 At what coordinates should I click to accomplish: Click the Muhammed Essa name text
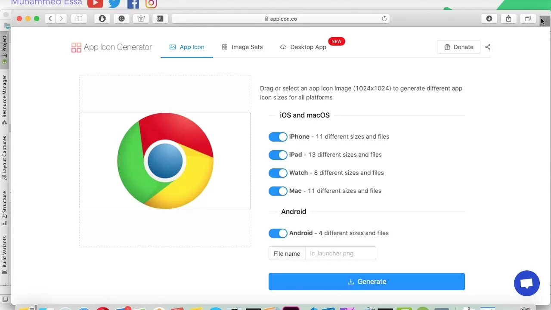(46, 3)
